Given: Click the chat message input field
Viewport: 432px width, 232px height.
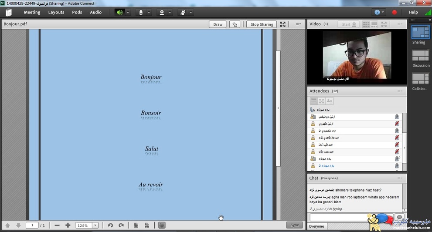Looking at the screenshot, I should pyautogui.click(x=351, y=217).
